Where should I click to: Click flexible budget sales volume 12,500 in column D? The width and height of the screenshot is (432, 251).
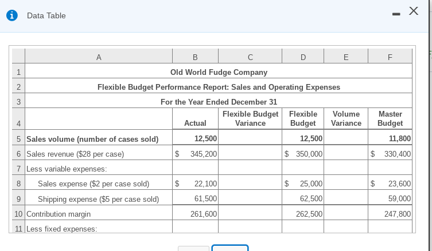311,138
